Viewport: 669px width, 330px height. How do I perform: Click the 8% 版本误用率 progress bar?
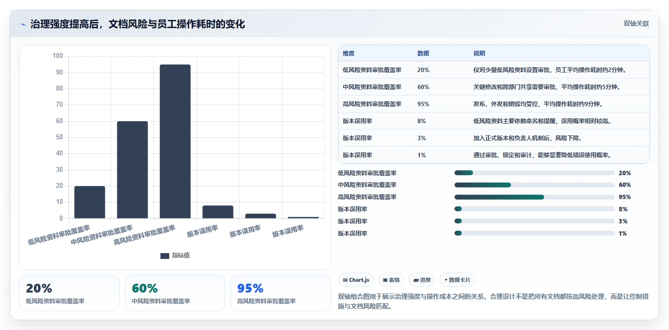click(534, 209)
